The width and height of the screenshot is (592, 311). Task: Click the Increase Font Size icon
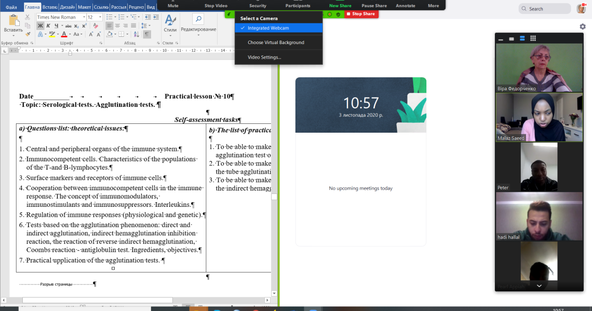tap(91, 34)
